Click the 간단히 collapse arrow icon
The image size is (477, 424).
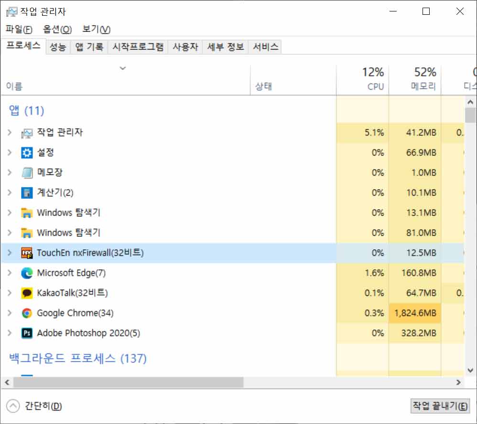click(x=13, y=406)
